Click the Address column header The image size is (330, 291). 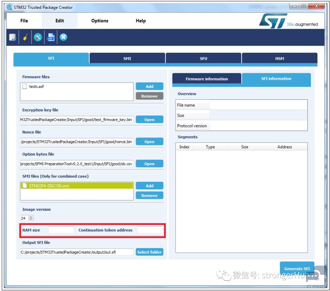point(284,147)
